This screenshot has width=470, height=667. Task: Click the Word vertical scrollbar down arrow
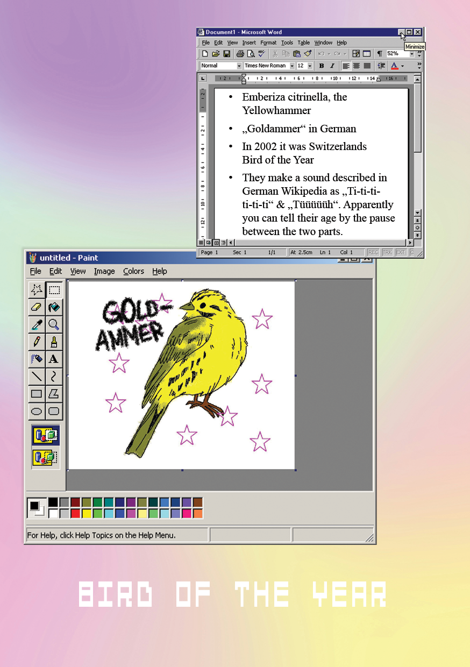click(x=418, y=213)
